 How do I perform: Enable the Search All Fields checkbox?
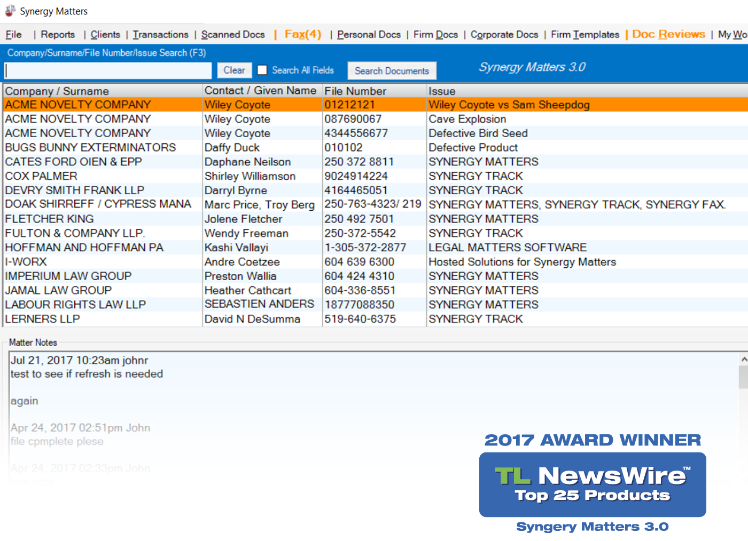[262, 70]
